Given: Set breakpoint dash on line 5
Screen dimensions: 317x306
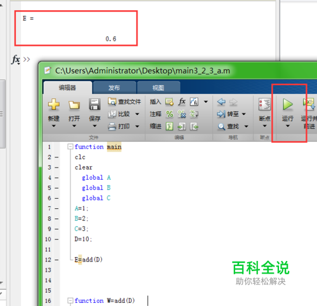Looking at the screenshot, I should click(x=56, y=188).
